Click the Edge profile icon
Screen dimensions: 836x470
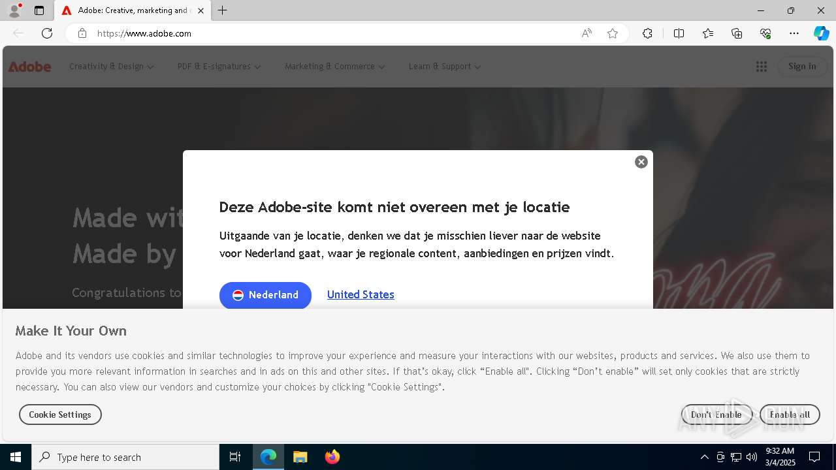coord(14,10)
